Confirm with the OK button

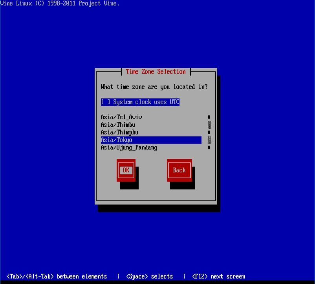(x=126, y=170)
